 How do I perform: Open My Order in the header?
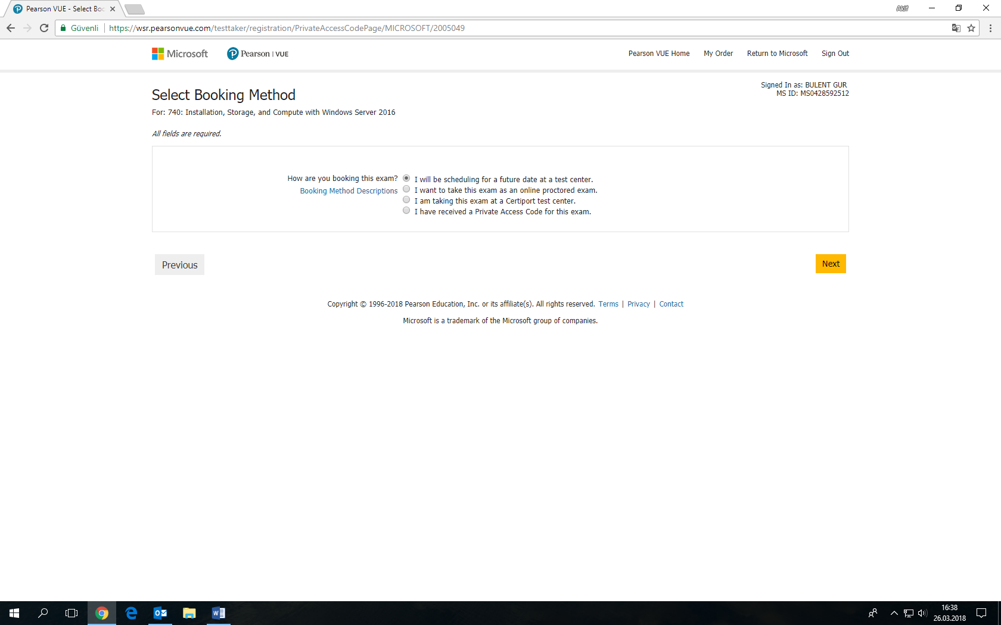pos(718,54)
